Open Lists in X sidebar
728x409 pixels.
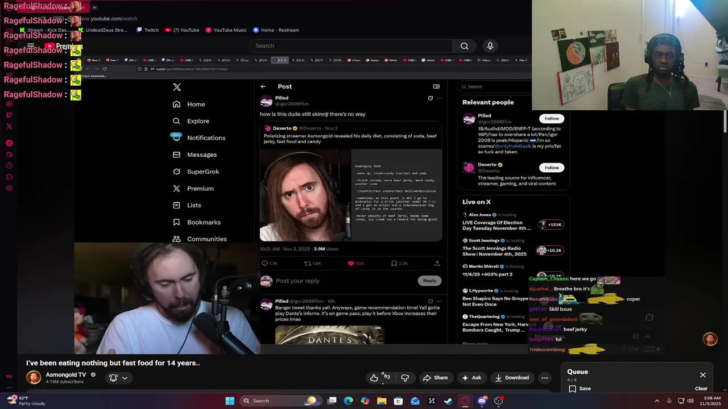(187, 205)
